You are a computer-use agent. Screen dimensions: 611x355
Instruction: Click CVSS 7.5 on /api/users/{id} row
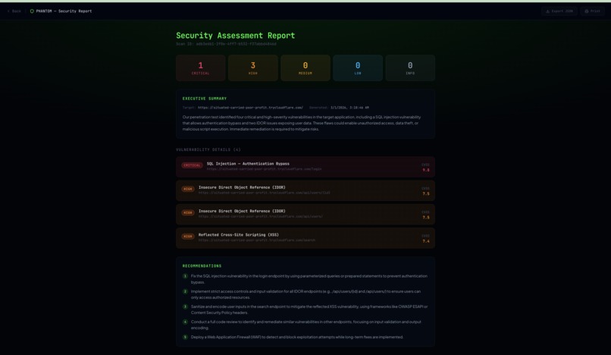tap(426, 194)
